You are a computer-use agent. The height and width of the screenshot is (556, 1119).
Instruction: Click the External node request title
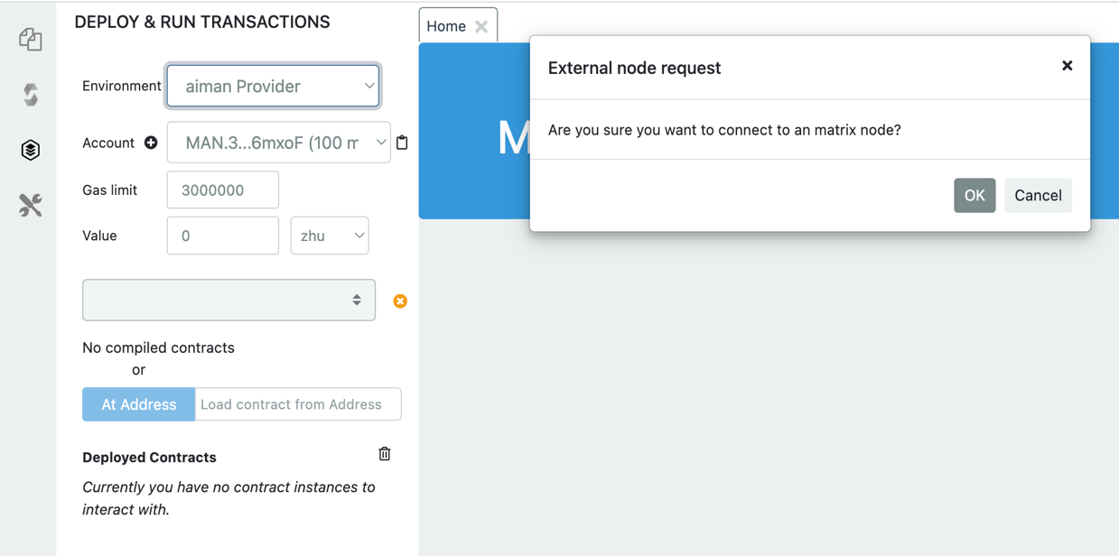pos(634,68)
